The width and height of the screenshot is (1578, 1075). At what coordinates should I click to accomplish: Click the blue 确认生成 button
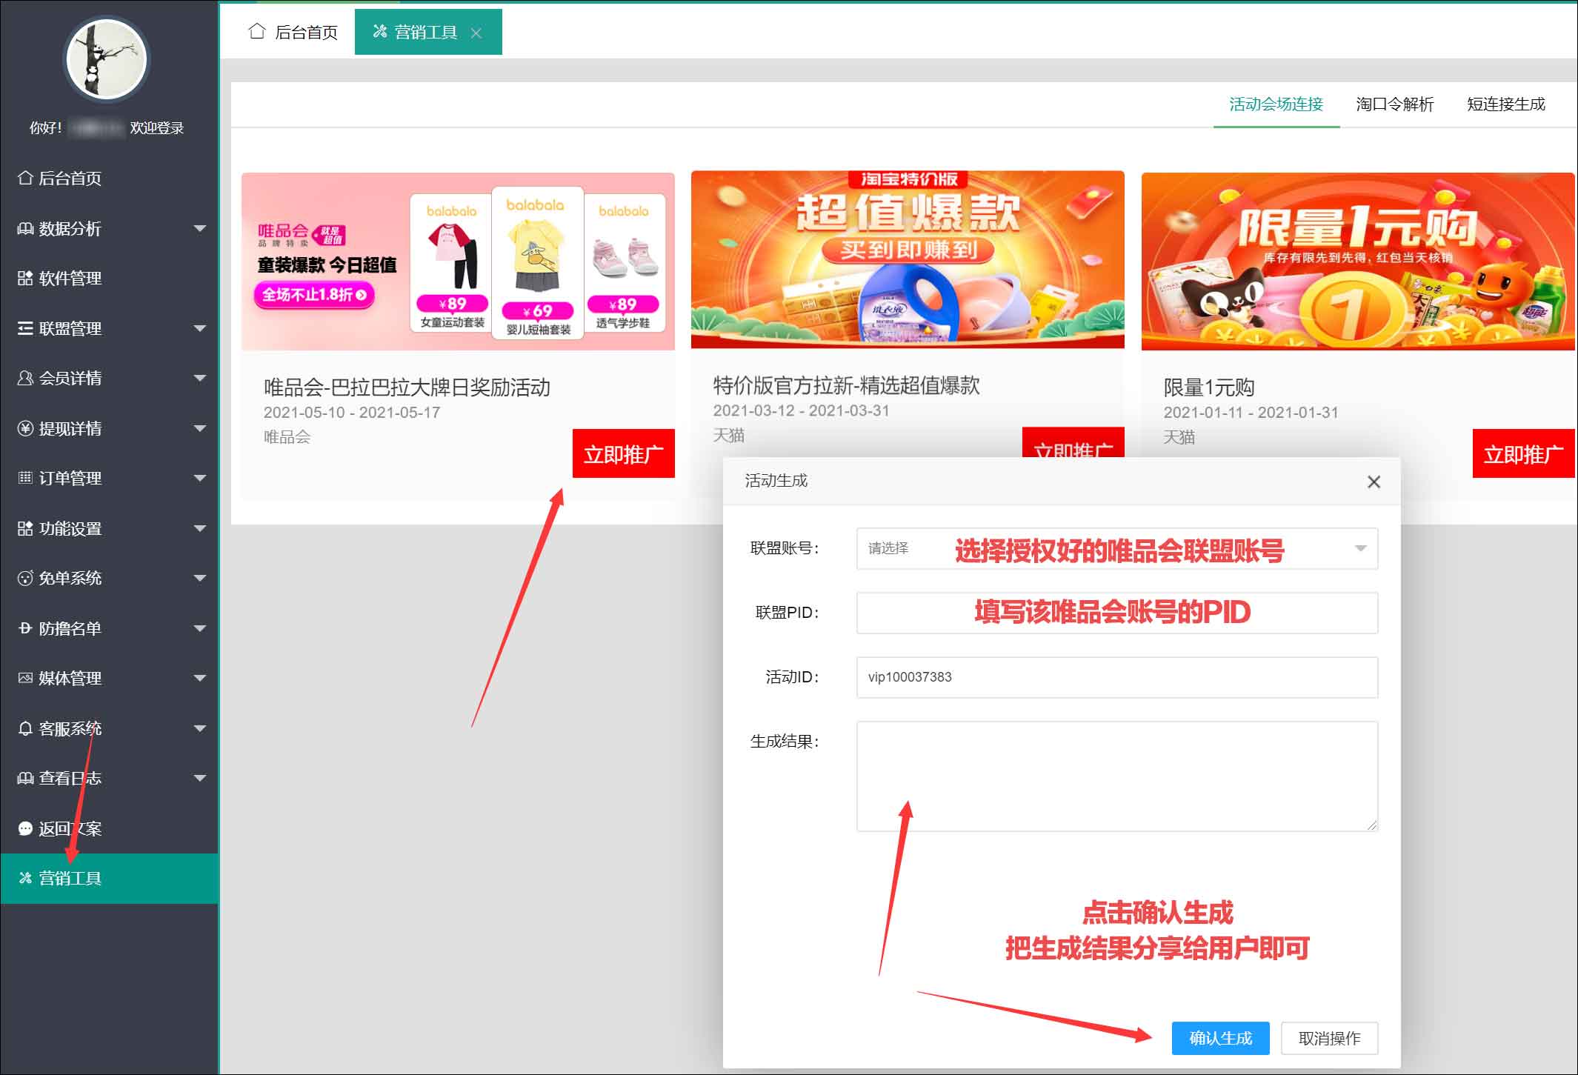1220,1038
